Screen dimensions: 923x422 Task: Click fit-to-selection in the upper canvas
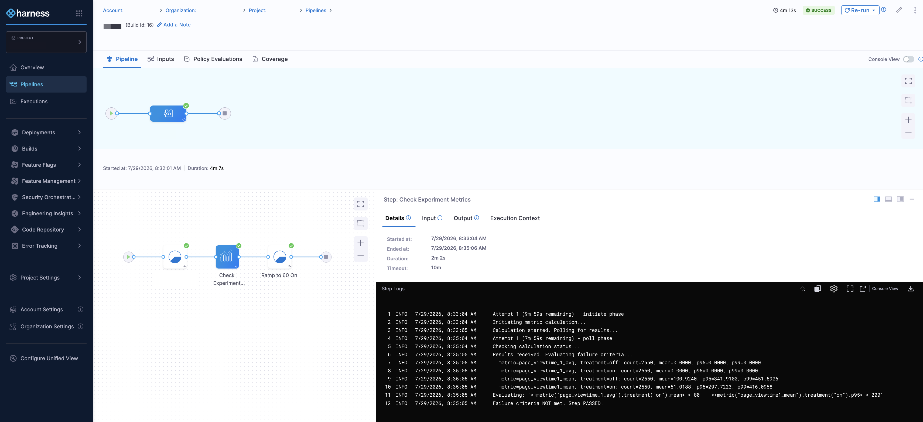click(x=908, y=100)
